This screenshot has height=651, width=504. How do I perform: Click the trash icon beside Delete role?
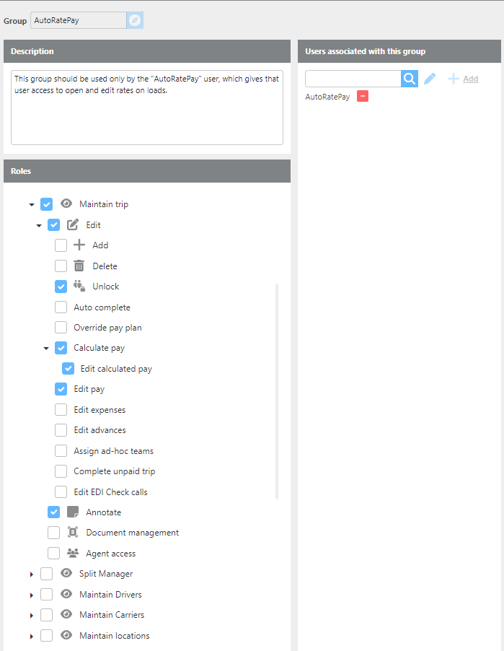point(79,266)
